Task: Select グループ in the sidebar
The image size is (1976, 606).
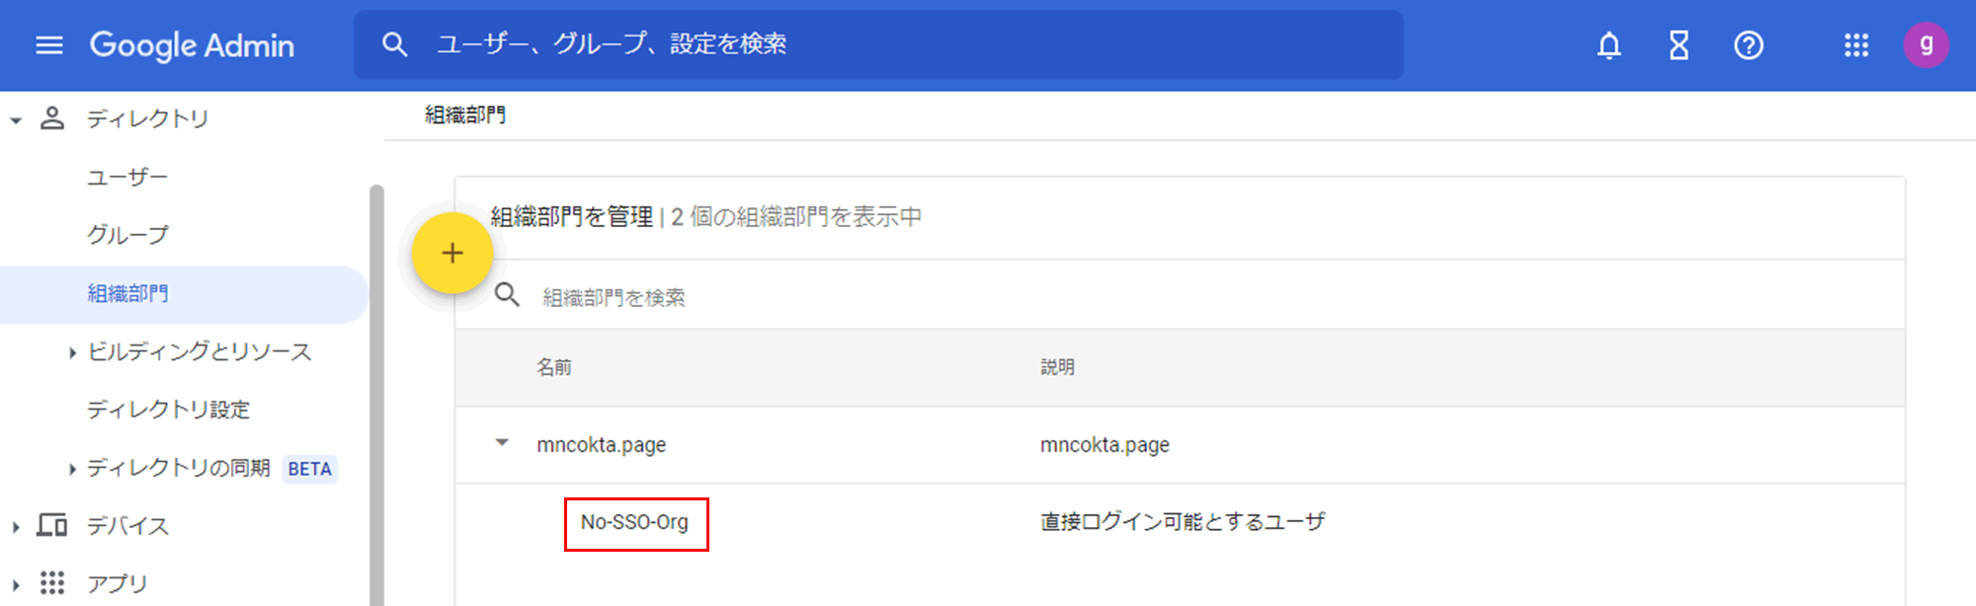Action: [x=127, y=235]
